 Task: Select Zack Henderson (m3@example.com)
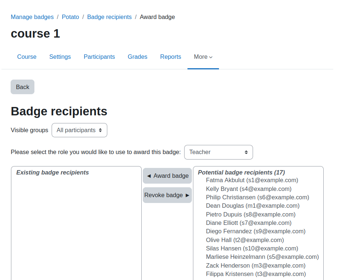coord(256,266)
